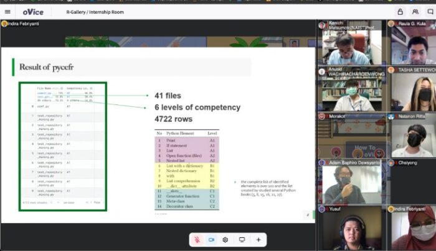Select R-Gallery / Internship Room breadcrumb
436x251 pixels.
(95, 12)
